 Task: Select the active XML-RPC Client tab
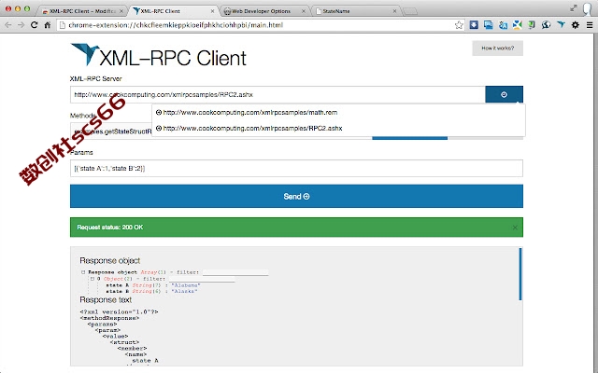(175, 11)
